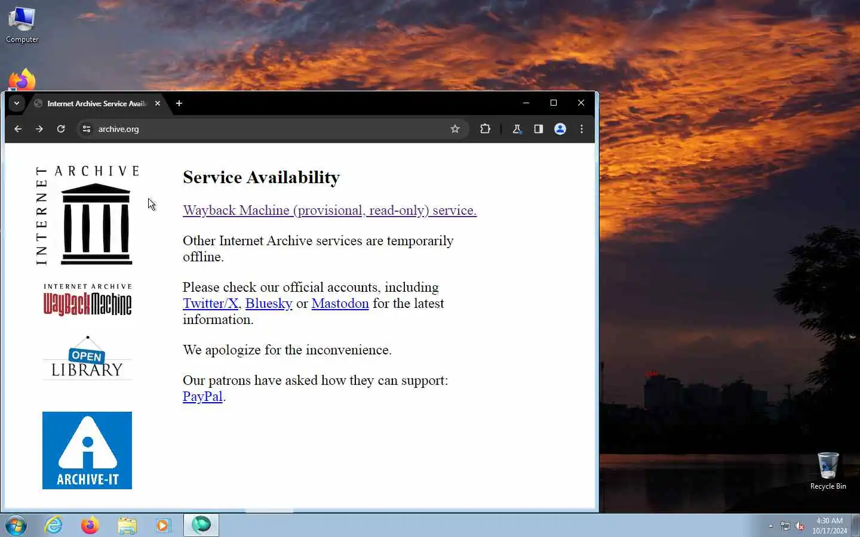Click the Internet Archive building logo

(x=87, y=215)
